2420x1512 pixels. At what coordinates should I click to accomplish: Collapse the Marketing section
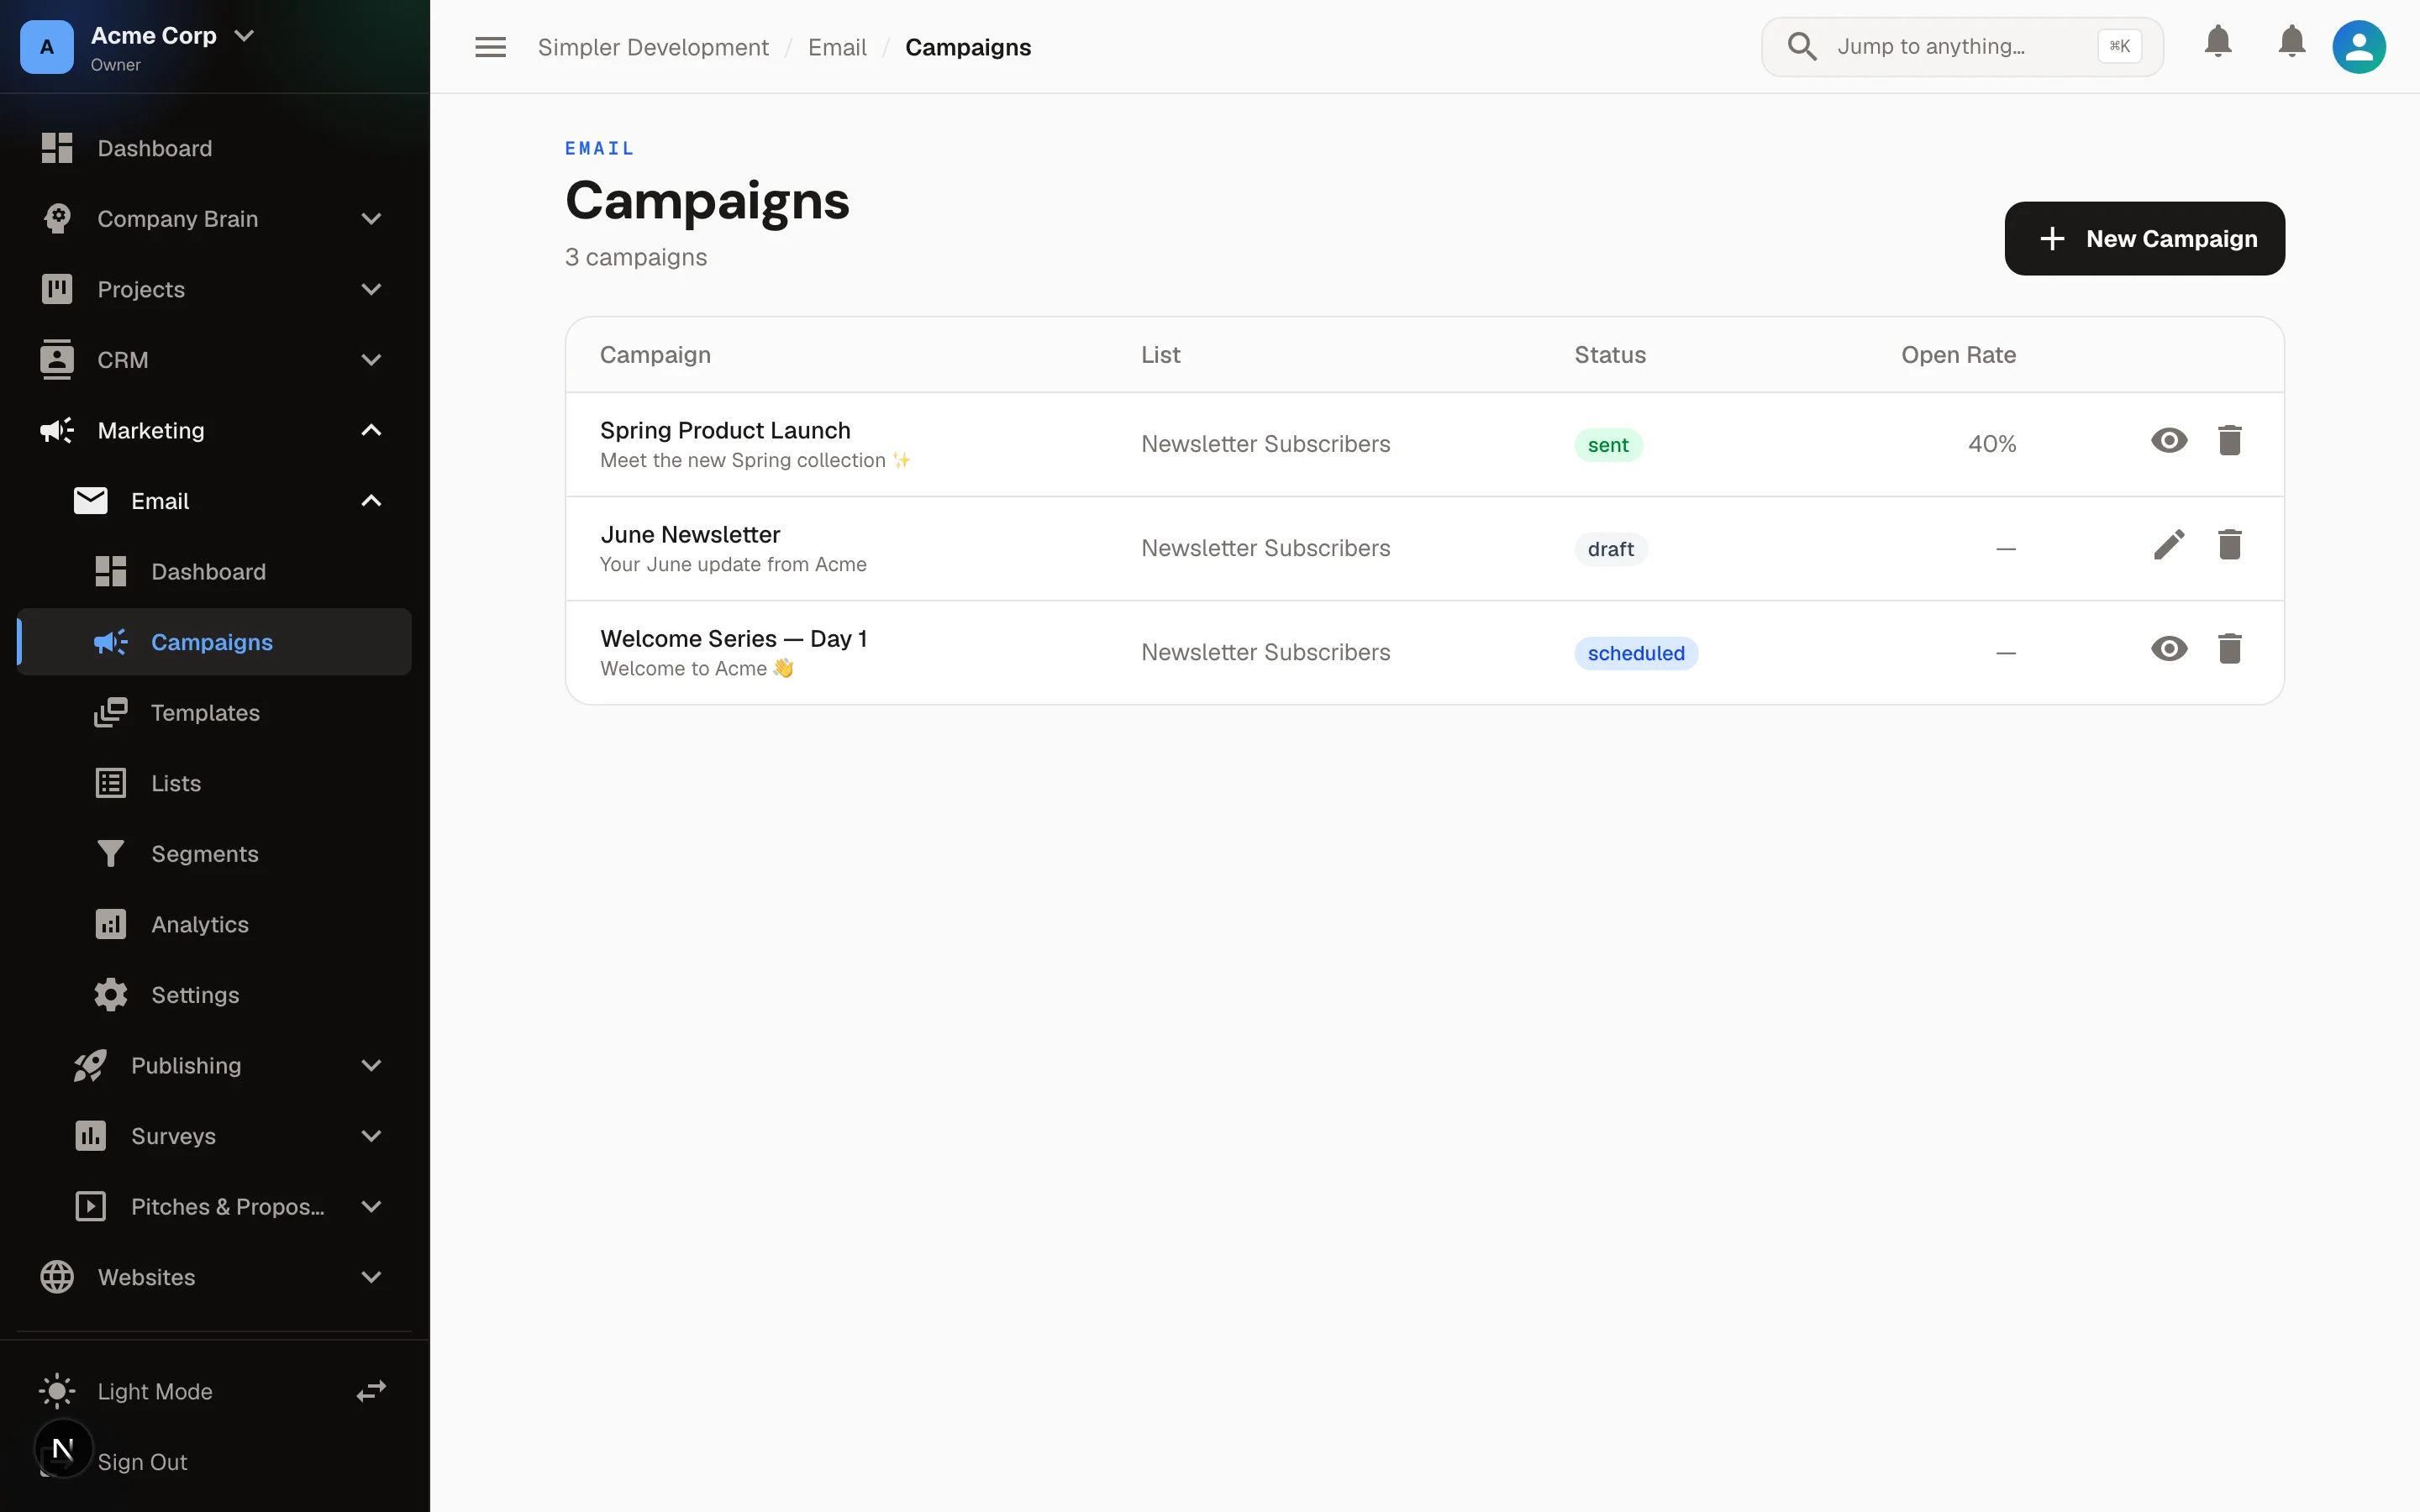click(x=371, y=430)
